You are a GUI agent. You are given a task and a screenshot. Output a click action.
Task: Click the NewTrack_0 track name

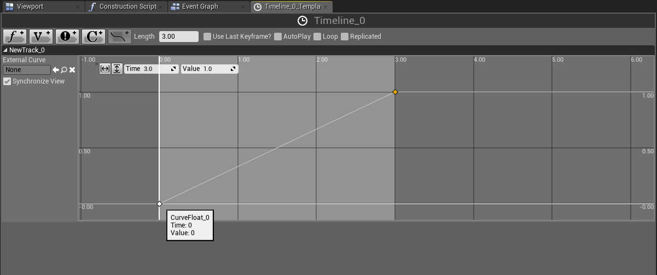tap(27, 50)
